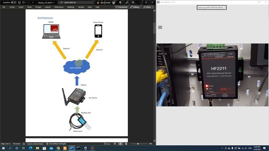Image resolution: width=269 pixels, height=151 pixels.
Task: Open the Ribbon display options icon
Action: tap(133, 3)
